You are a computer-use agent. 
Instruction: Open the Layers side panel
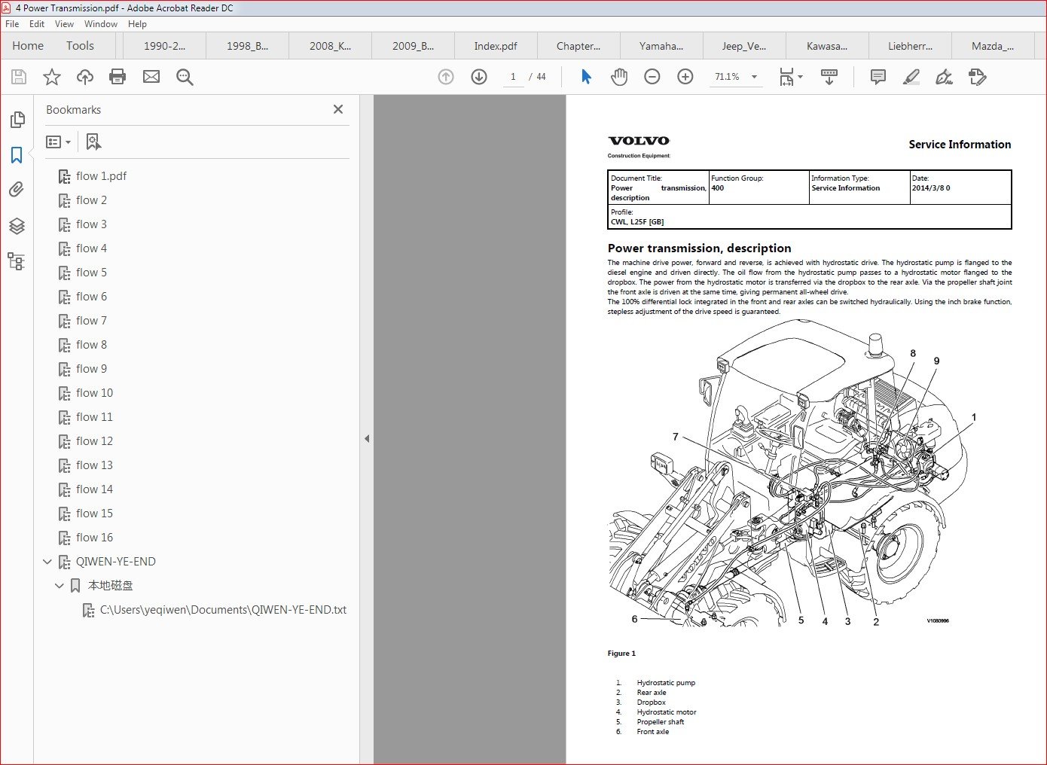[x=17, y=226]
